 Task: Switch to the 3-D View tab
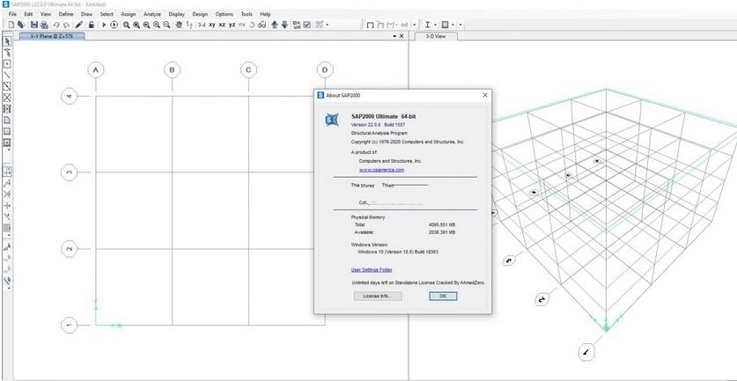coord(436,36)
